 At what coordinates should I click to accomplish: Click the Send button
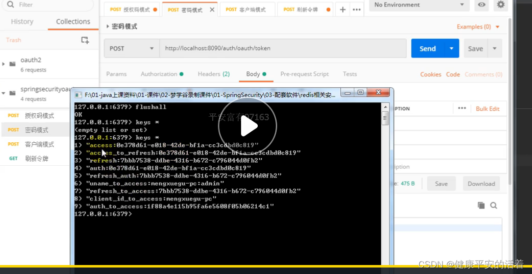click(427, 48)
